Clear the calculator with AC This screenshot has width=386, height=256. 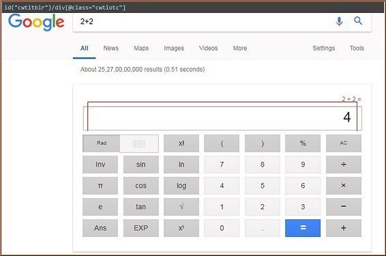pyautogui.click(x=344, y=143)
